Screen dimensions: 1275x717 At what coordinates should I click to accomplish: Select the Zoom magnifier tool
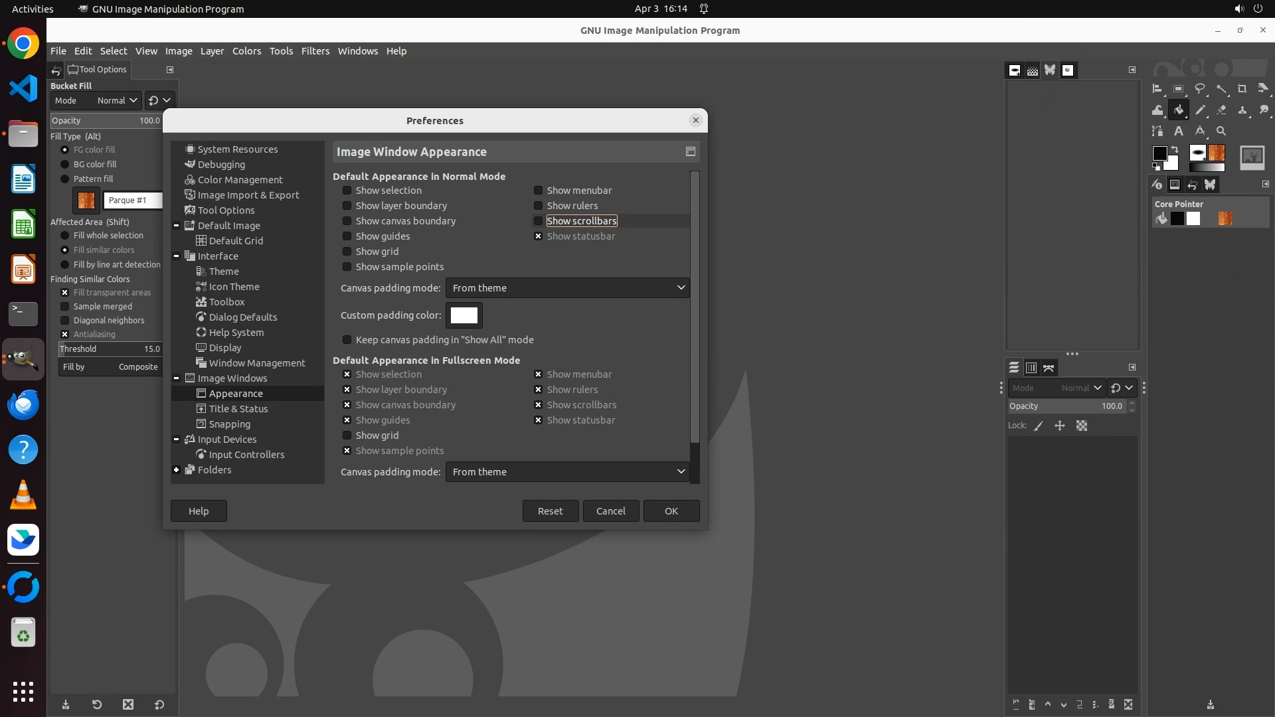(1221, 131)
